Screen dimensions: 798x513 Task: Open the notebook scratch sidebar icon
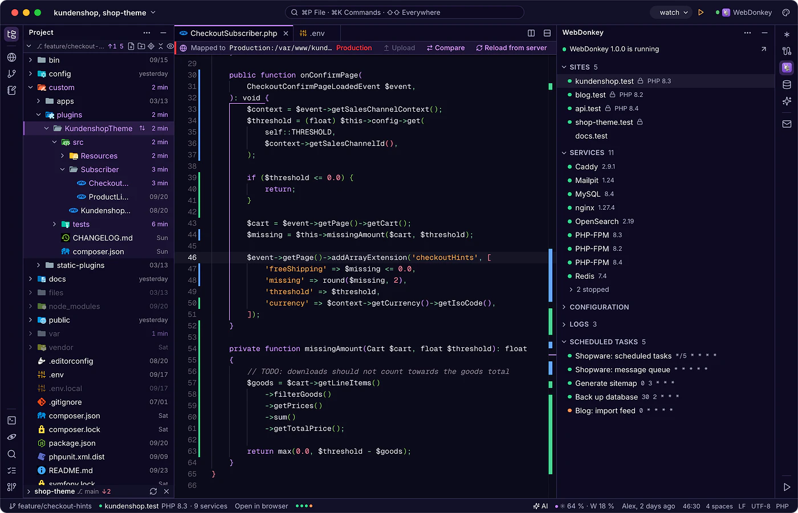pos(11,90)
